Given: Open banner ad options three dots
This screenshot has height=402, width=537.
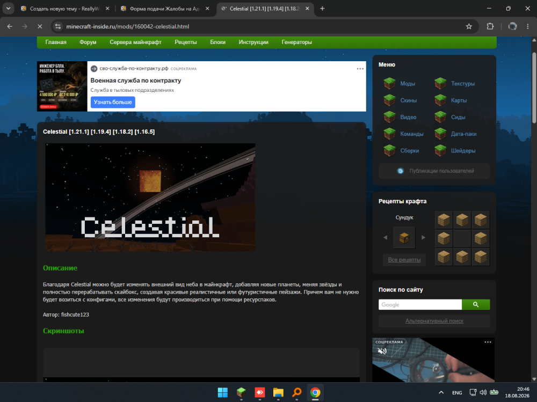Looking at the screenshot, I should (360, 69).
